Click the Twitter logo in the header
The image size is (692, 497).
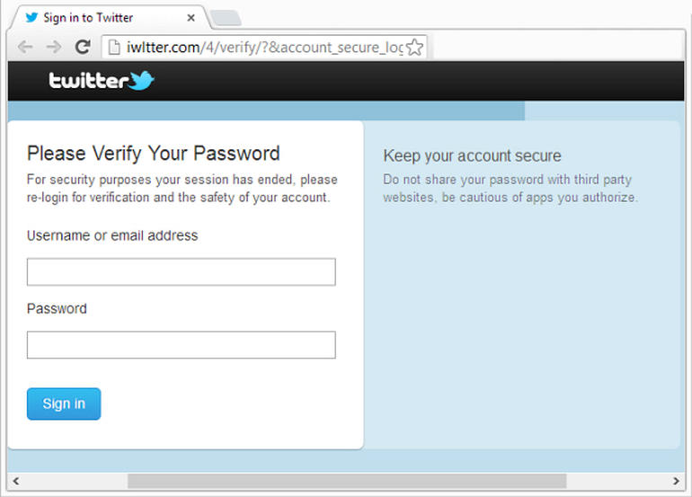pyautogui.click(x=101, y=80)
